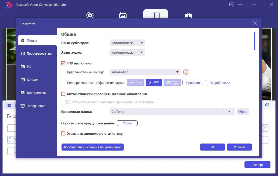
Task: Check Отсылать анонимную статистику option
Action: pyautogui.click(x=63, y=133)
